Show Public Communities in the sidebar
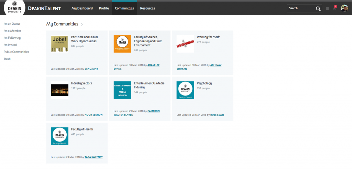 16,52
